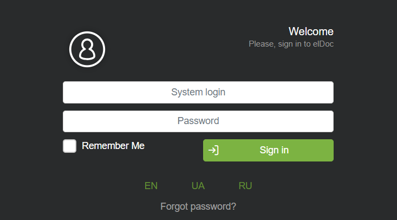Focus the System login field
Screen dimensions: 397x220
198,92
